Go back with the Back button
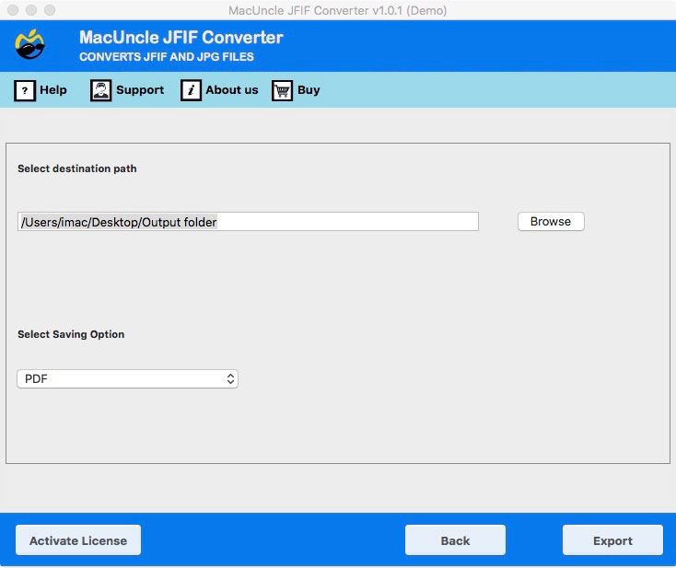This screenshot has height=568, width=676. 455,540
